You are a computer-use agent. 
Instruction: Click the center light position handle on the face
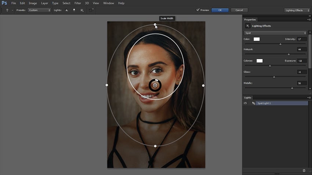pyautogui.click(x=155, y=85)
